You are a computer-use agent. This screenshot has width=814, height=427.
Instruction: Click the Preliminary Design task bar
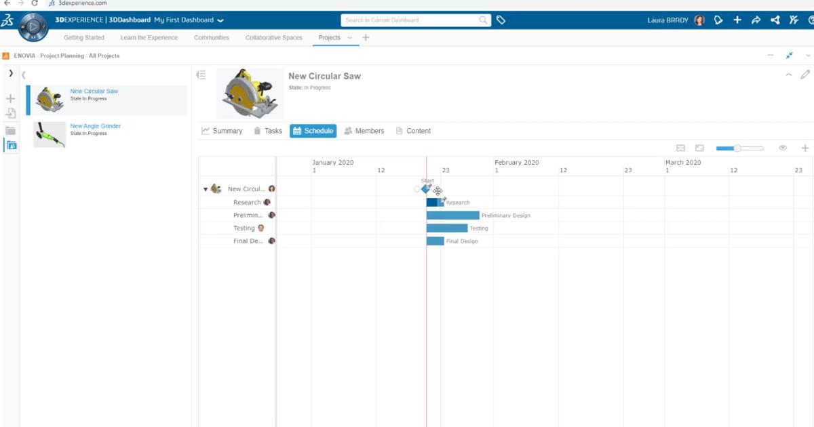point(451,215)
